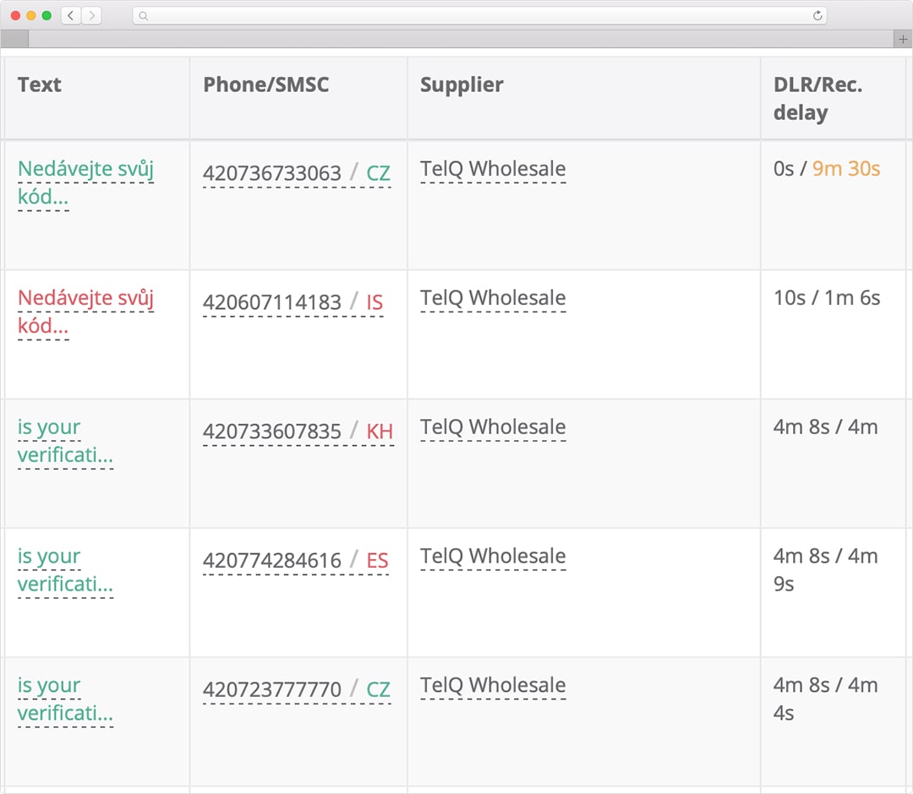Open TelQ Wholesale supplier in first row
The width and height of the screenshot is (913, 794).
pos(493,169)
